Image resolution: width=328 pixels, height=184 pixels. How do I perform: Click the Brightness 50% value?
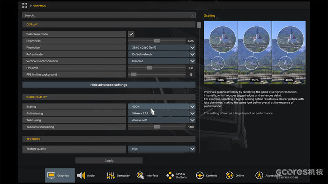[191, 41]
